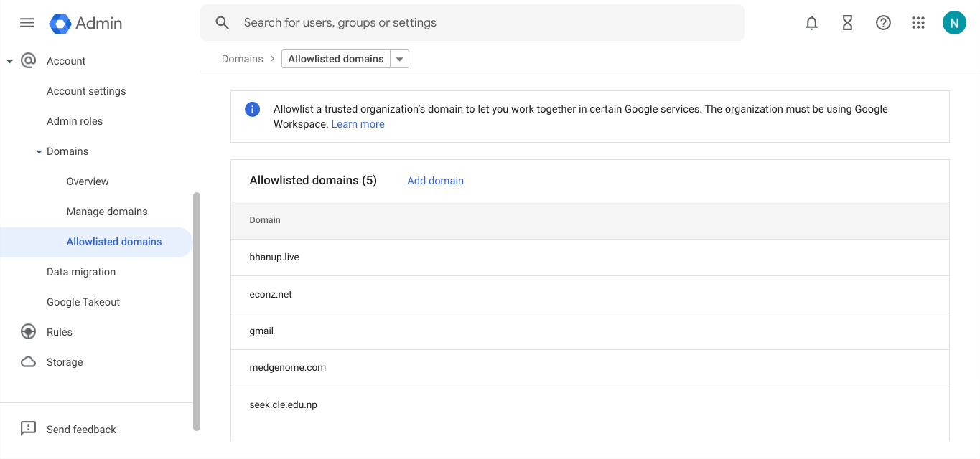980x459 pixels.
Task: Open the notifications bell
Action: pos(811,23)
